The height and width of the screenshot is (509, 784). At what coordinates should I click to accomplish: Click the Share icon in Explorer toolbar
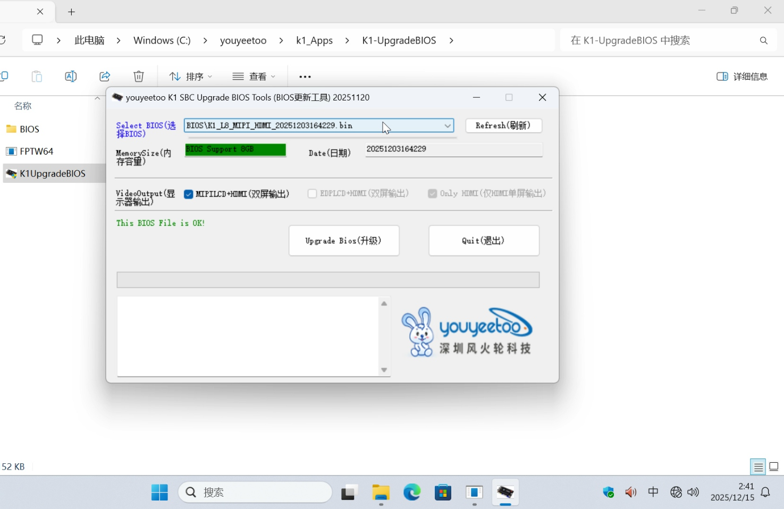coord(105,77)
